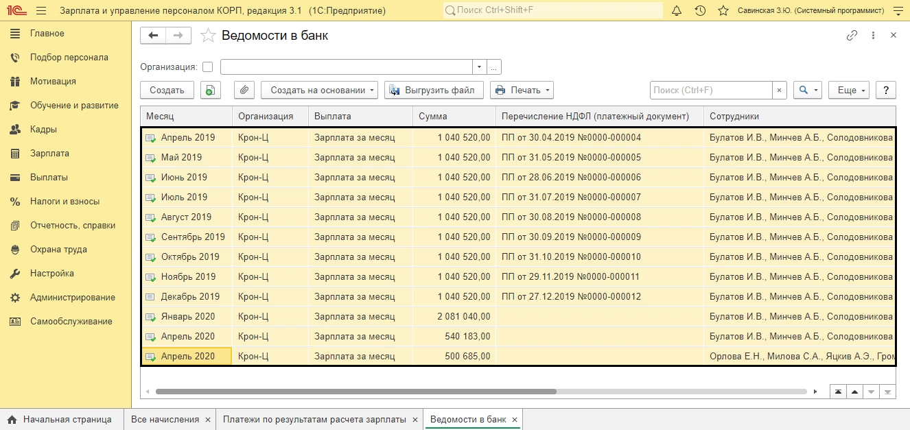Screen dimensions: 910x430
Task: Open Обучение и развитие section
Action: (x=65, y=106)
